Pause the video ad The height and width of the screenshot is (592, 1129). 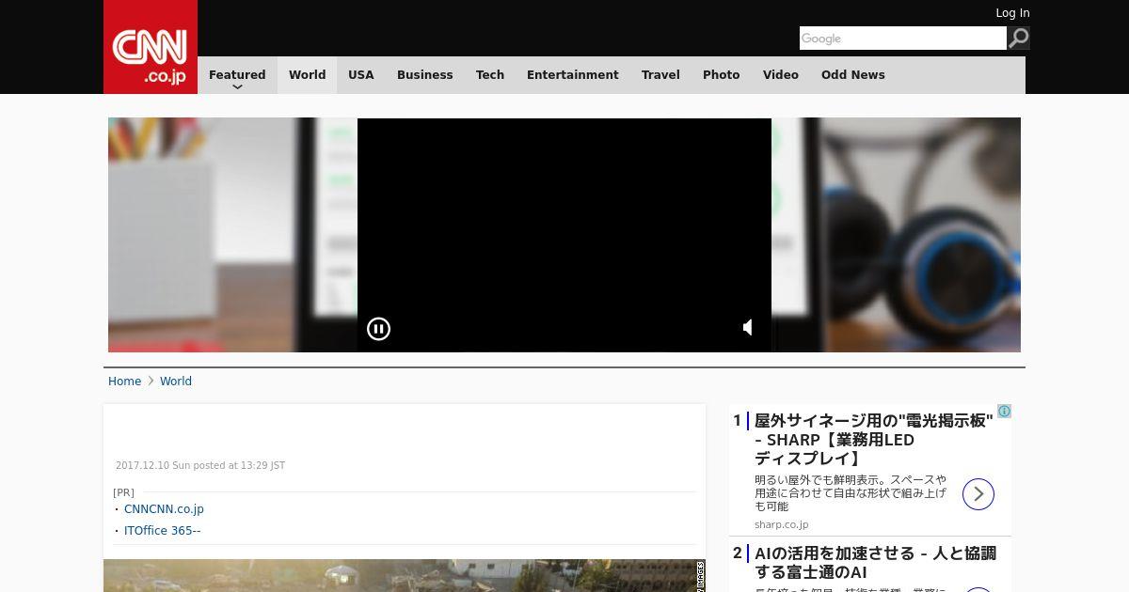point(378,328)
